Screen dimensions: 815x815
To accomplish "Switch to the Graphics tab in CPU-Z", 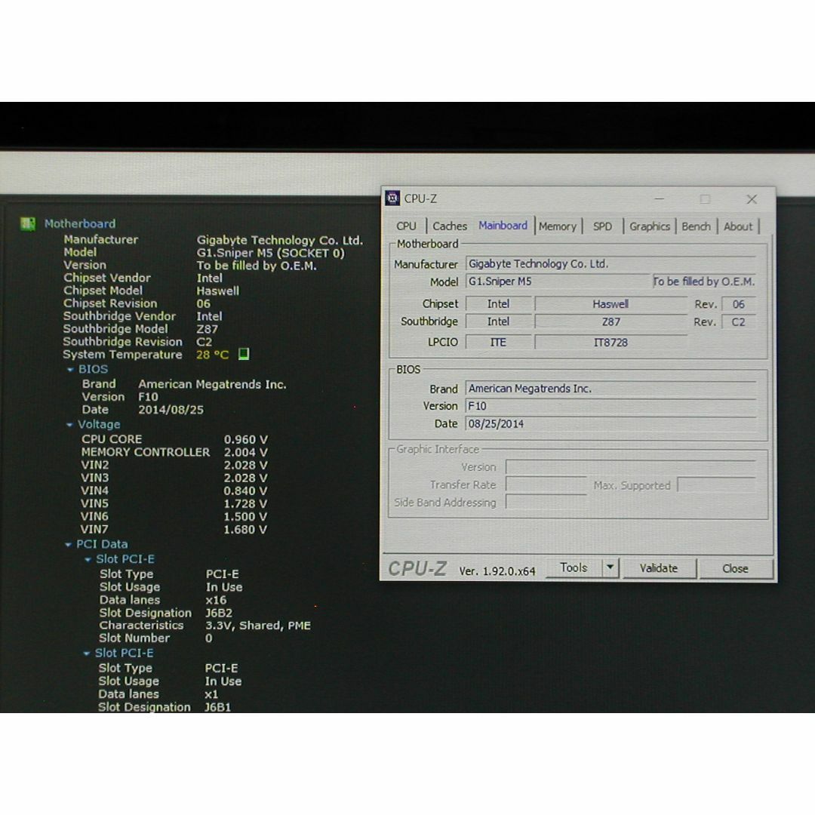I will coord(650,226).
